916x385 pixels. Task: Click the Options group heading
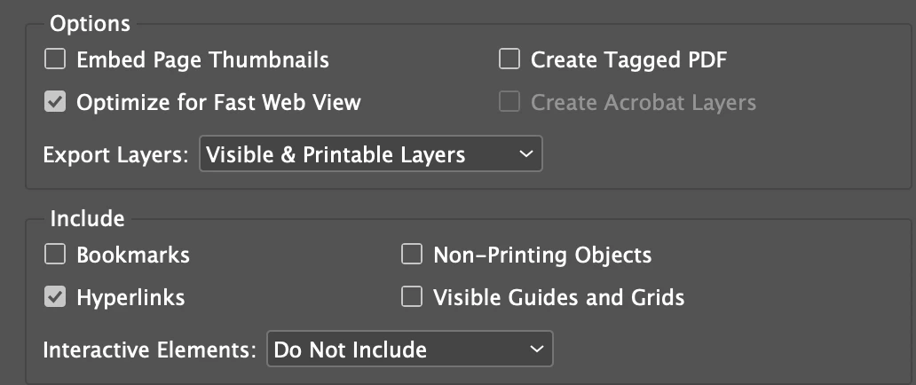[90, 23]
